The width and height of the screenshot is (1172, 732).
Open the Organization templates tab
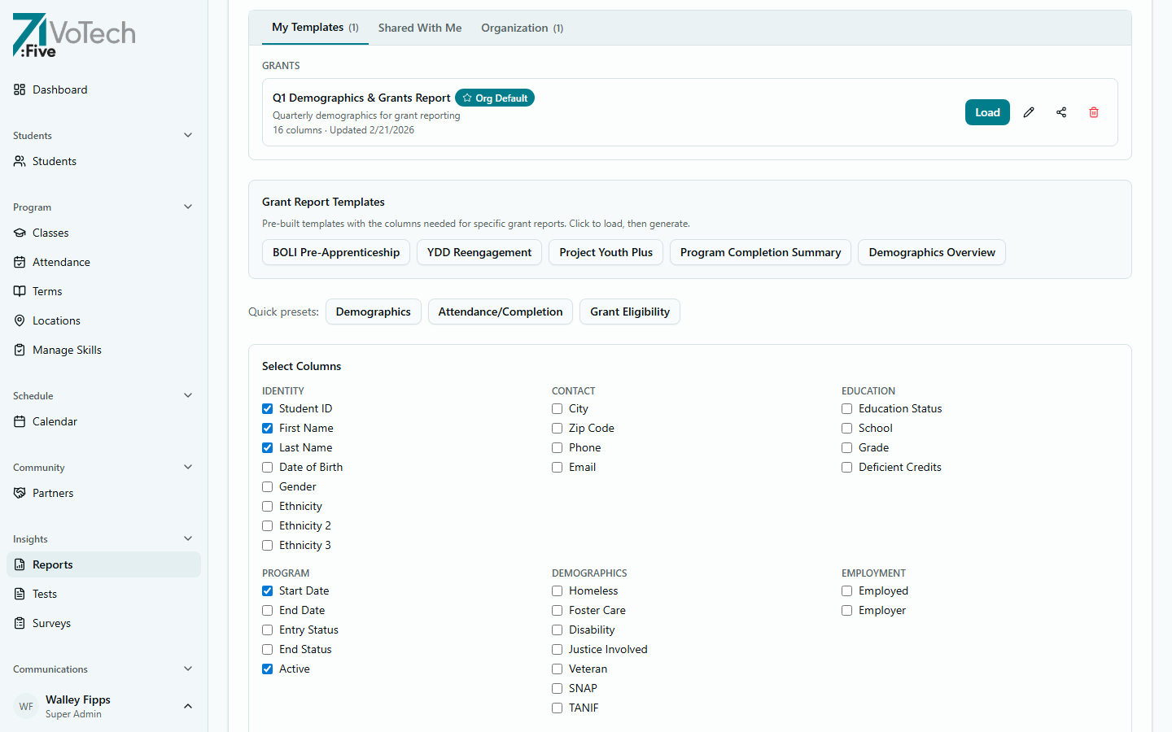522,27
